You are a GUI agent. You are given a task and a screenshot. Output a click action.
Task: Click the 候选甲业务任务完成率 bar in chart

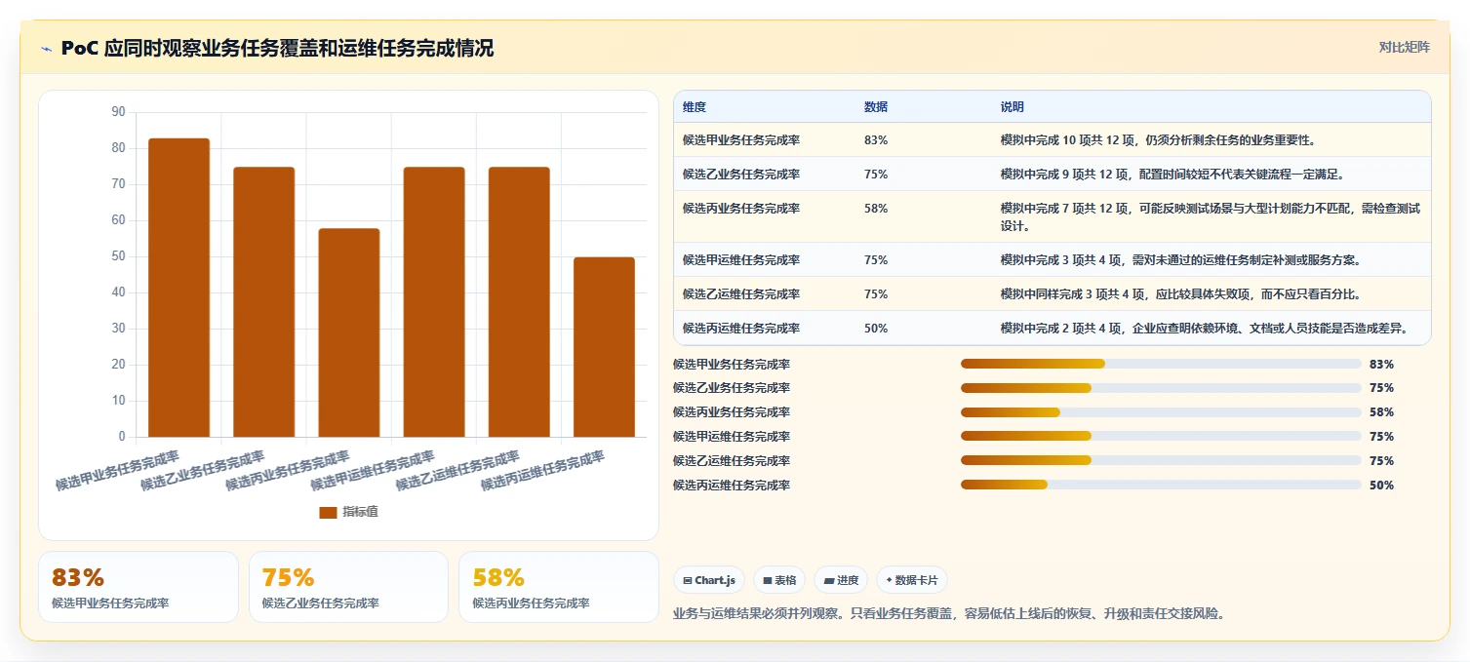(179, 288)
